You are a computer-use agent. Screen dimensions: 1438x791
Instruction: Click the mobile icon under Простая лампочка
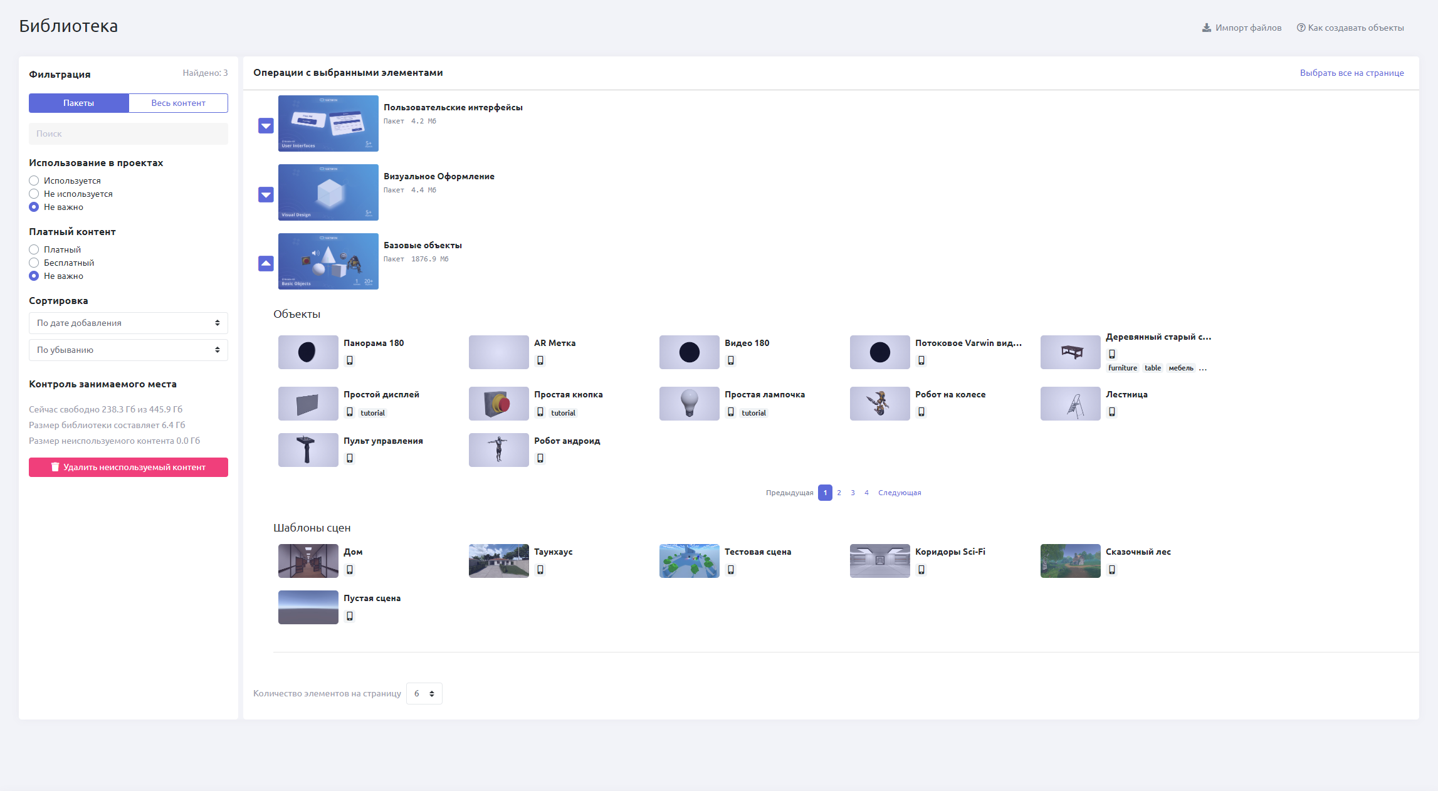[731, 412]
